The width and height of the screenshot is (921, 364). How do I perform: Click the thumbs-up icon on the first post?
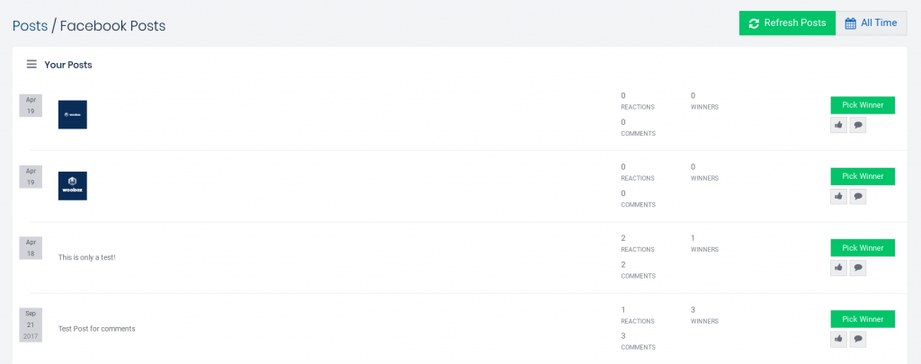pos(838,125)
